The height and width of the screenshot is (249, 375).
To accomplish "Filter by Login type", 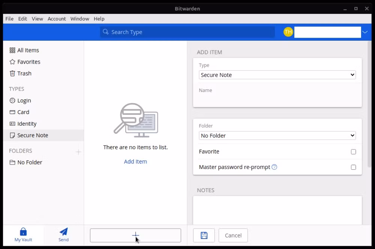I will (x=43, y=101).
